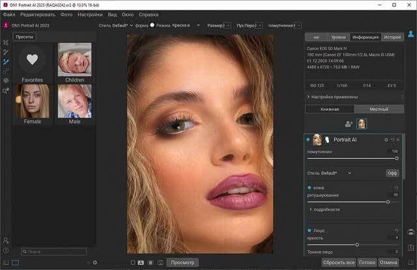
Task: Click the Отмена button
Action: (x=388, y=263)
